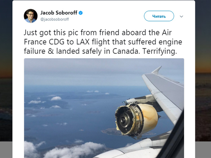Click the island beneath the engine in photo

(112, 132)
